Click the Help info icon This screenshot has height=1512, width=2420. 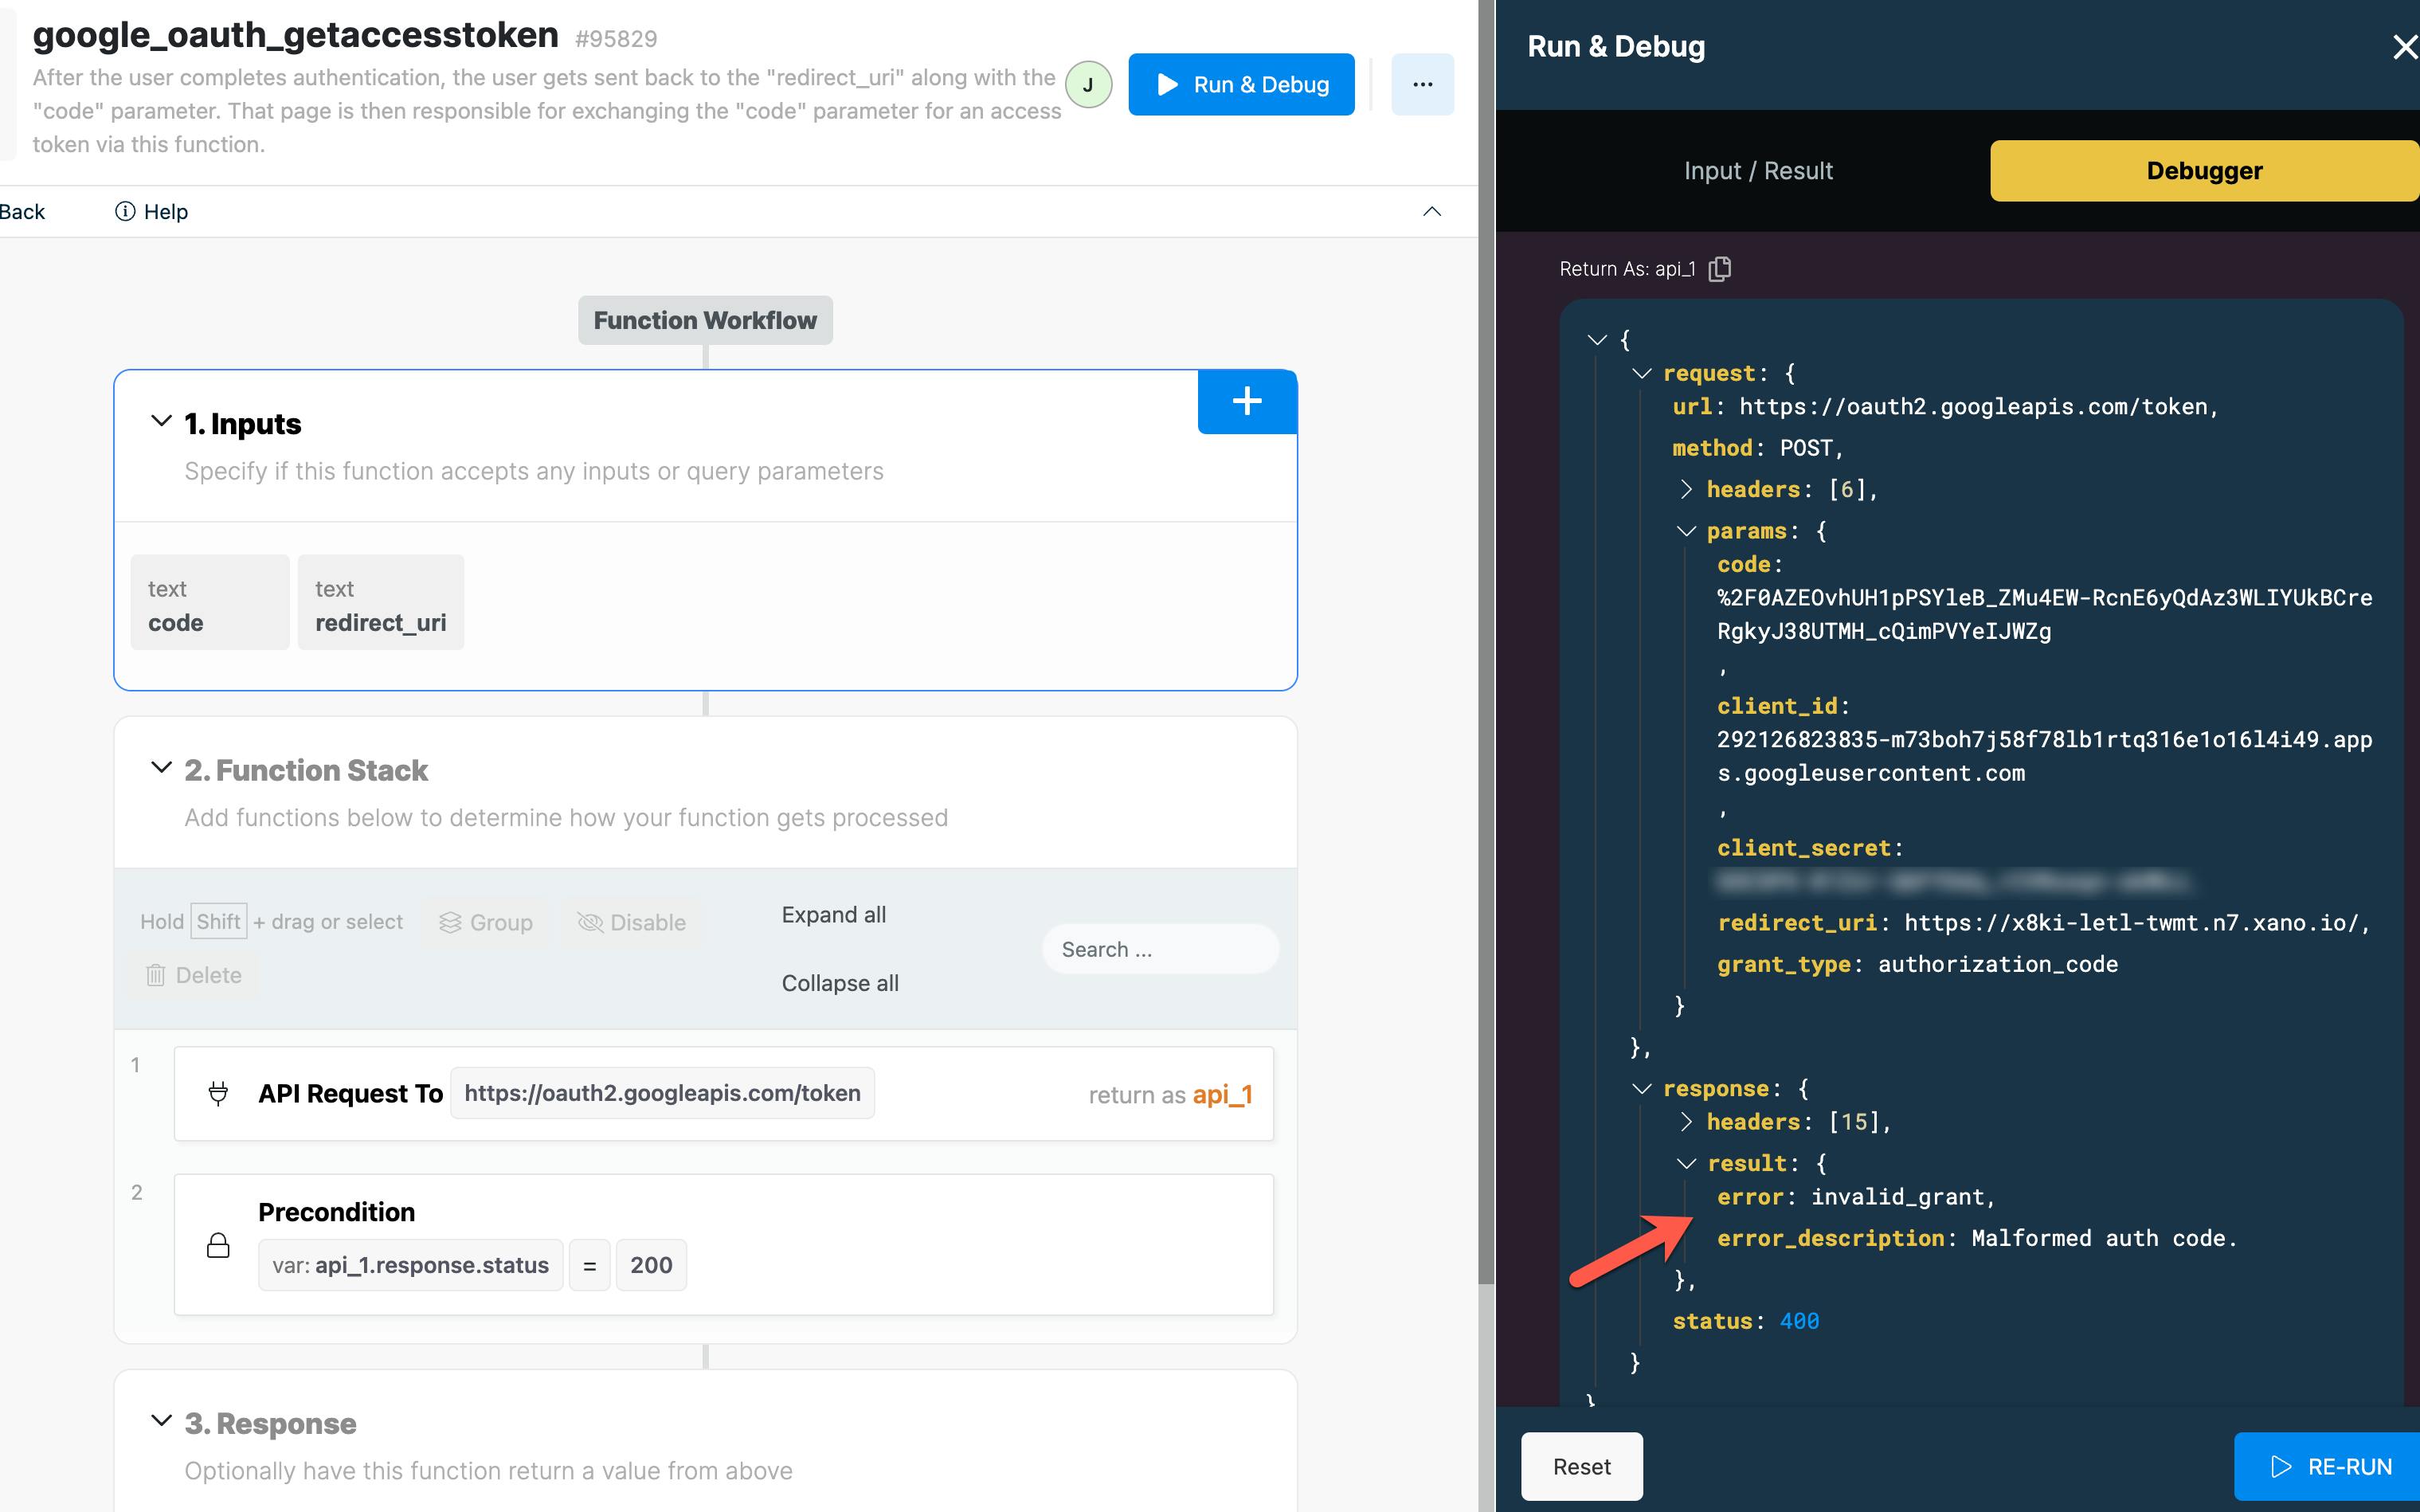(x=125, y=211)
